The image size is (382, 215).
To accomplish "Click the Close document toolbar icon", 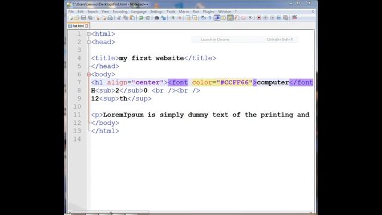I will 97,18.
